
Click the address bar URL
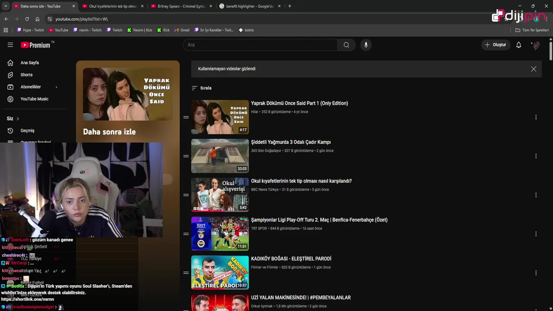click(x=82, y=19)
